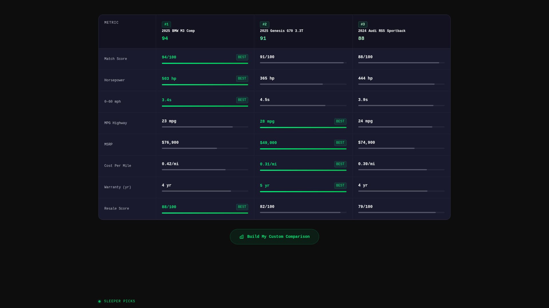Click the $76,900 MSRP value

tap(170, 143)
